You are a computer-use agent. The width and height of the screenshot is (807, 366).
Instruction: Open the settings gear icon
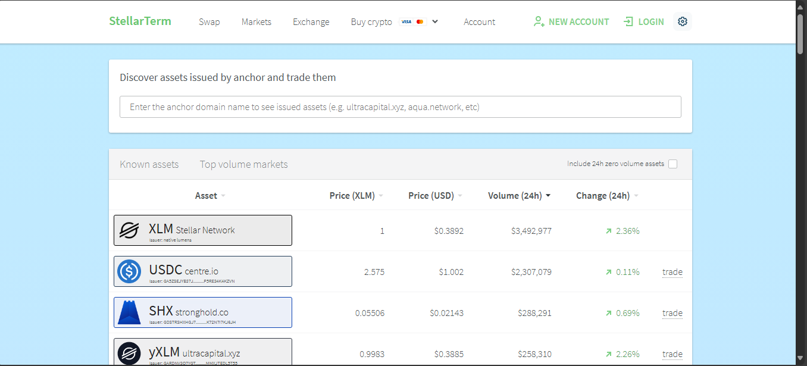click(683, 21)
